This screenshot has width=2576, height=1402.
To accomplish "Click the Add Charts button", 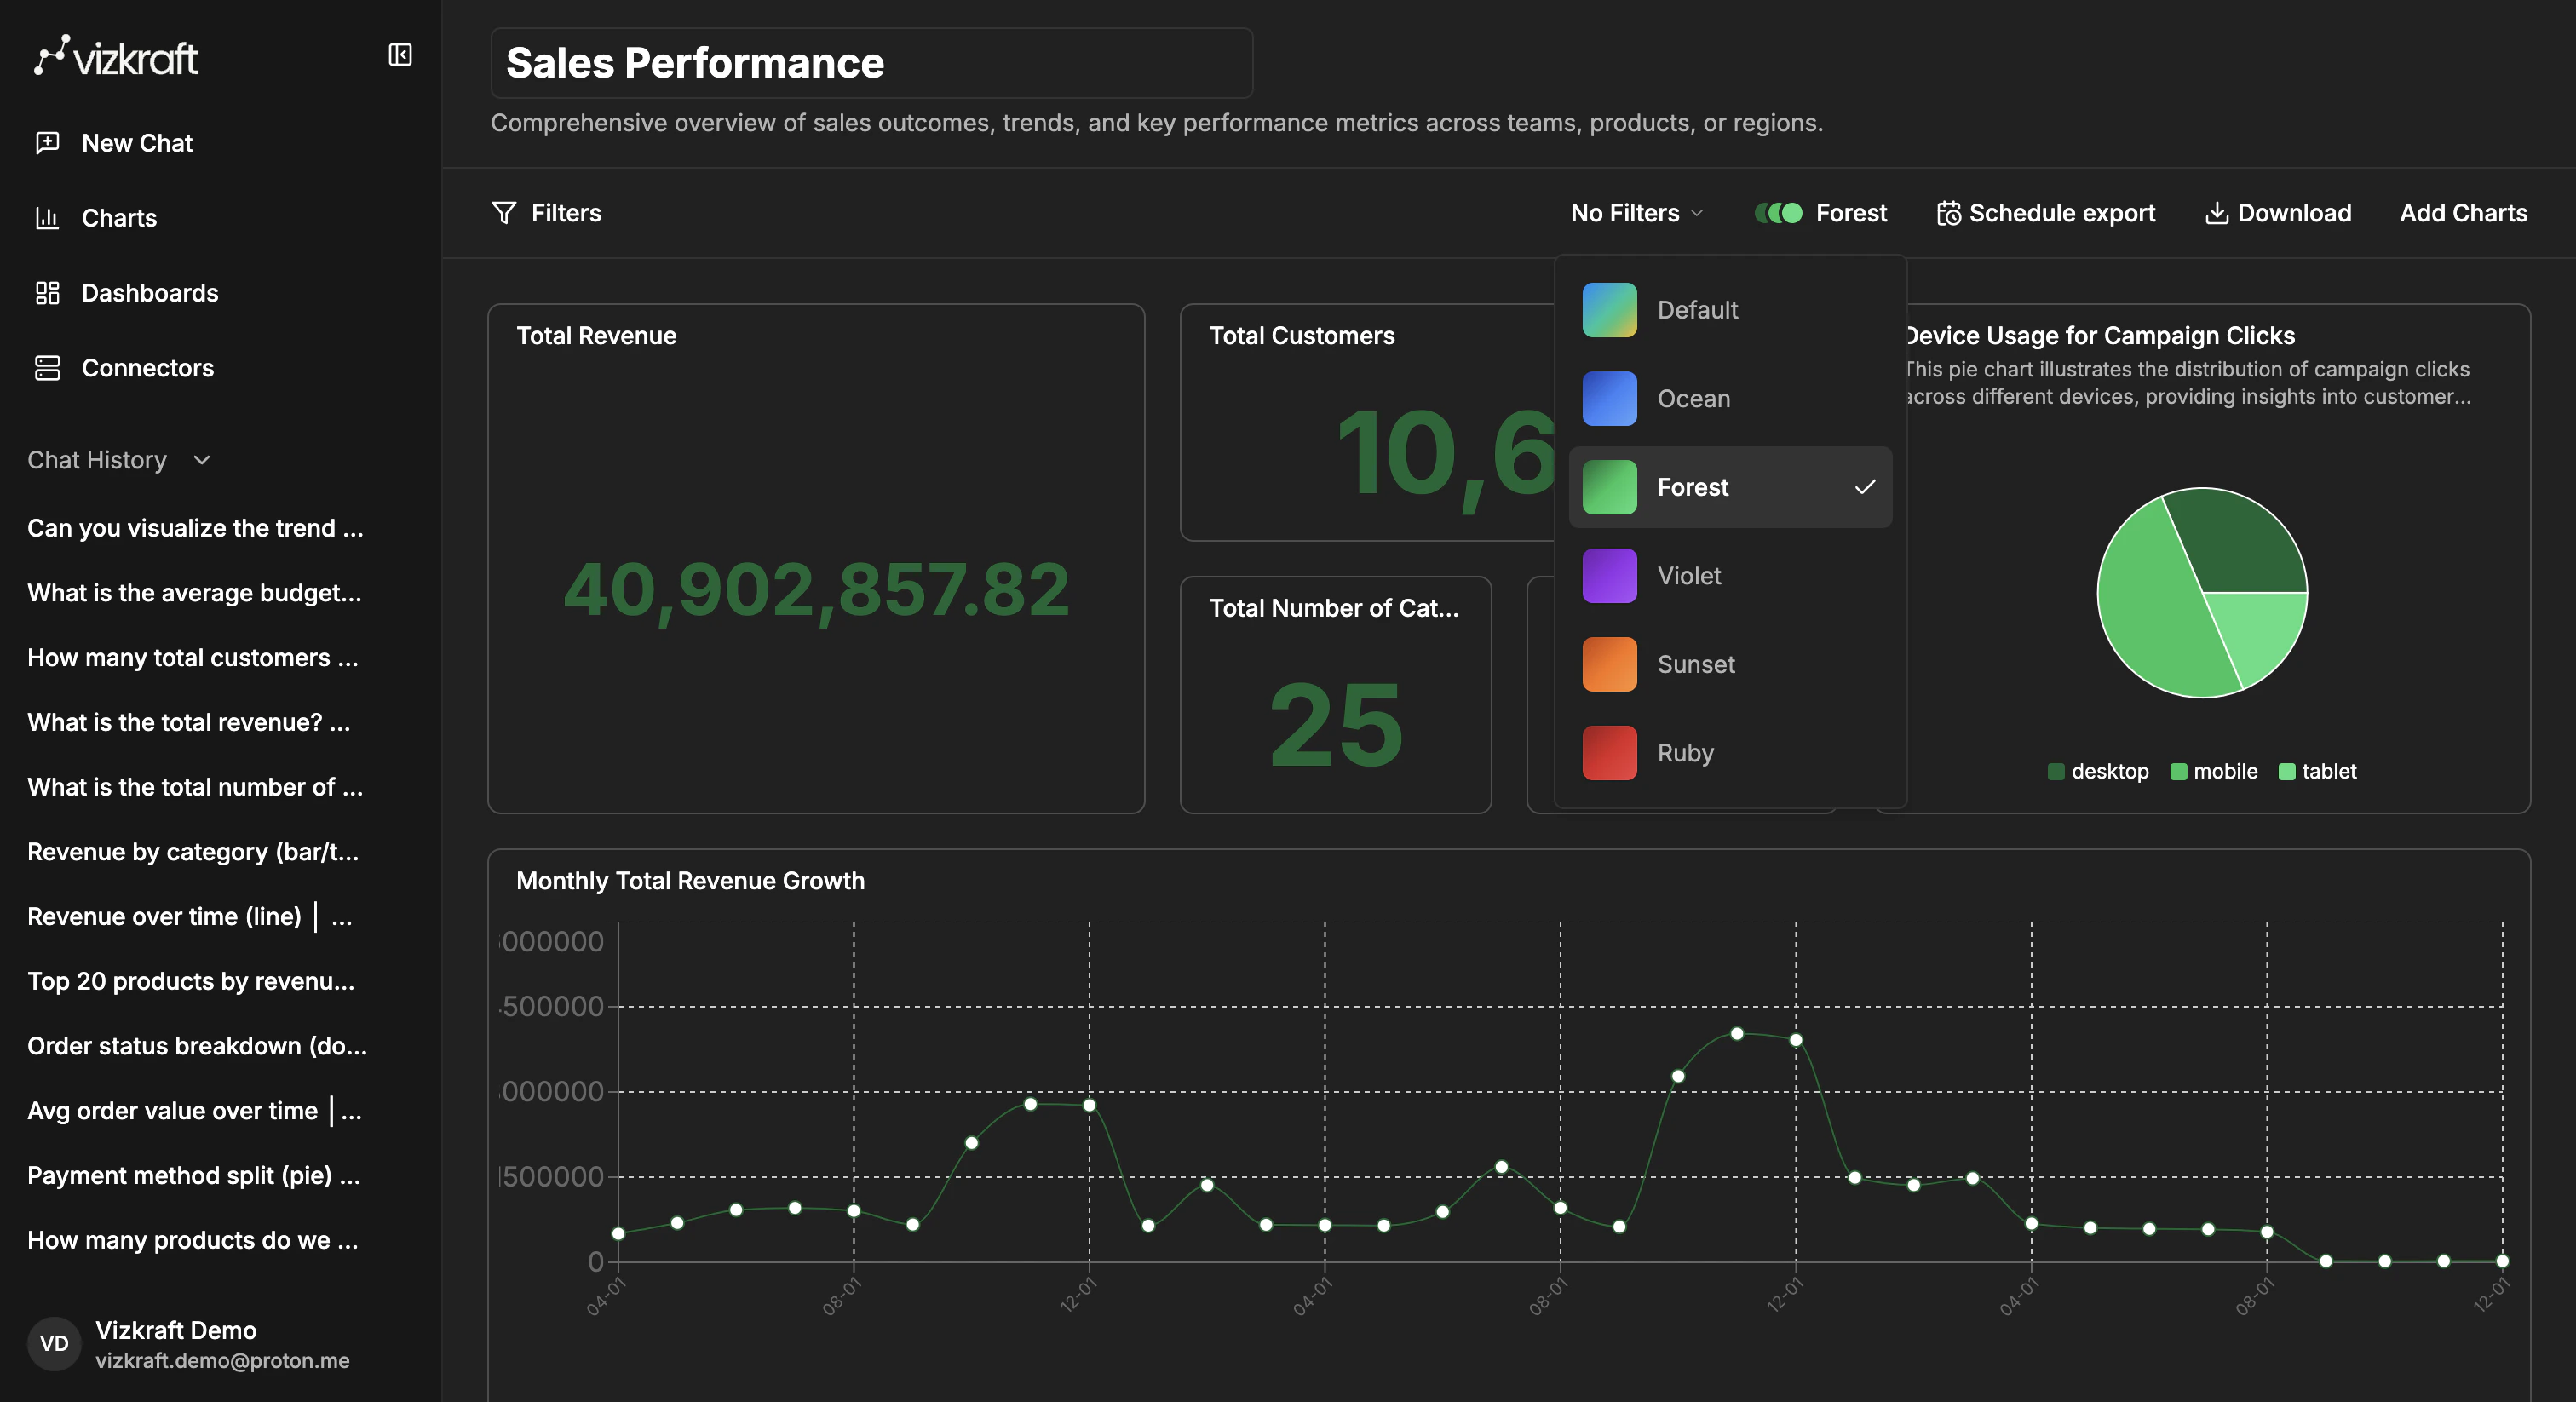I will pos(2463,212).
